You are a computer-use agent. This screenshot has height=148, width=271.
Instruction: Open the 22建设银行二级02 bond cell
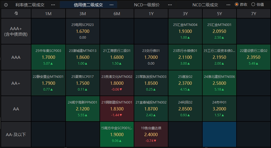tap(254, 57)
